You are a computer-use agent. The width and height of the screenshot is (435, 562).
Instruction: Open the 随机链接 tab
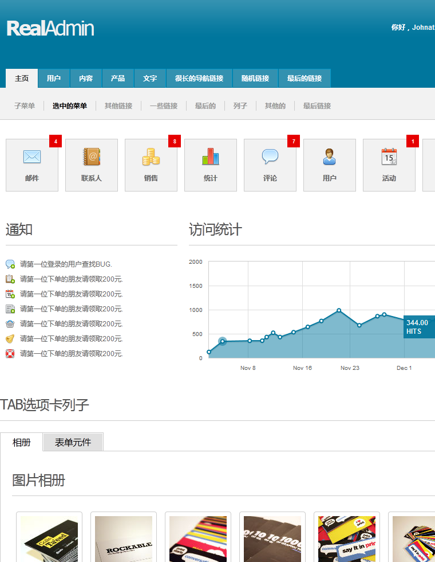coord(255,78)
